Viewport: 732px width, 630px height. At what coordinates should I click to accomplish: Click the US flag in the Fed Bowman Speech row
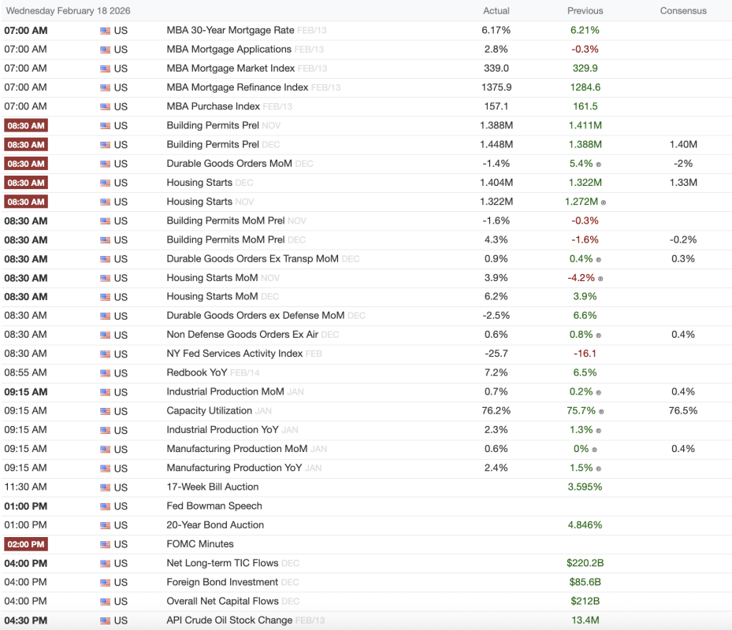pos(106,506)
